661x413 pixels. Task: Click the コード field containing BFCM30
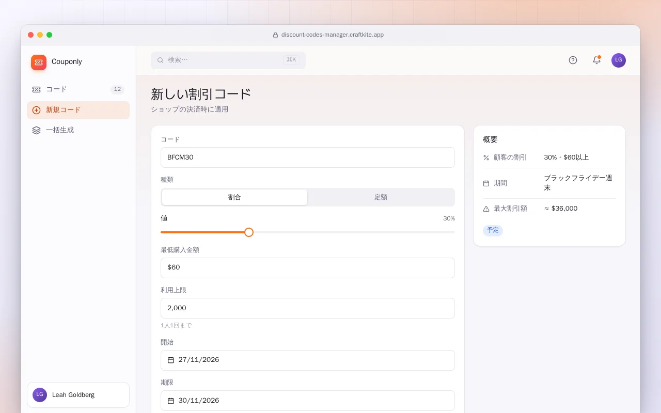(308, 157)
